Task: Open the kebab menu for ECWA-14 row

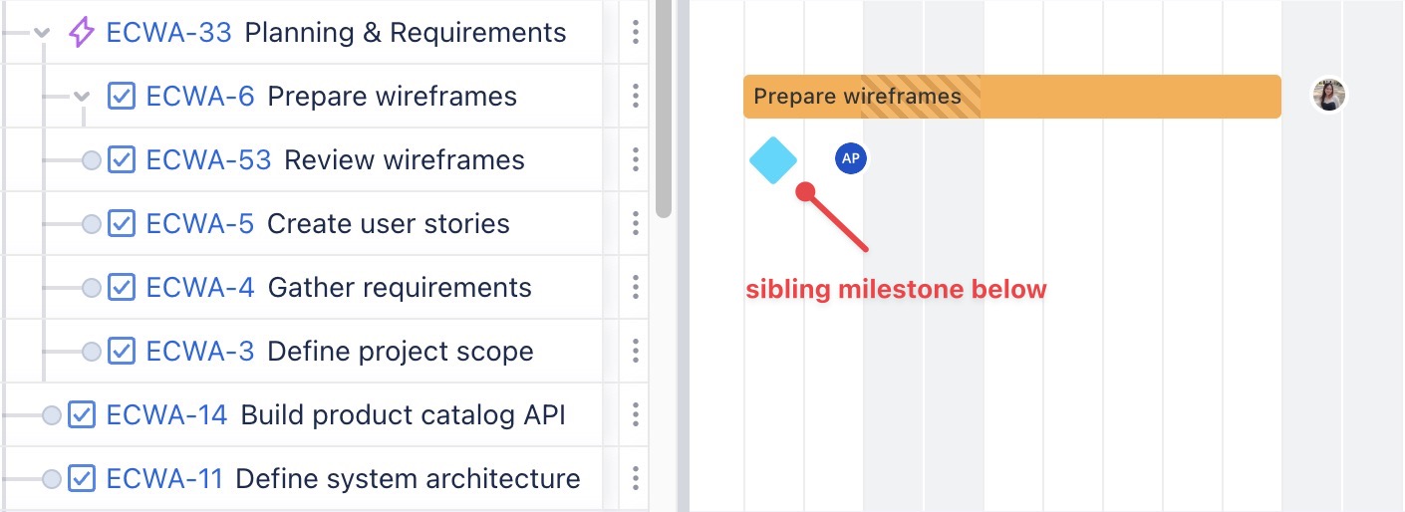Action: 636,415
